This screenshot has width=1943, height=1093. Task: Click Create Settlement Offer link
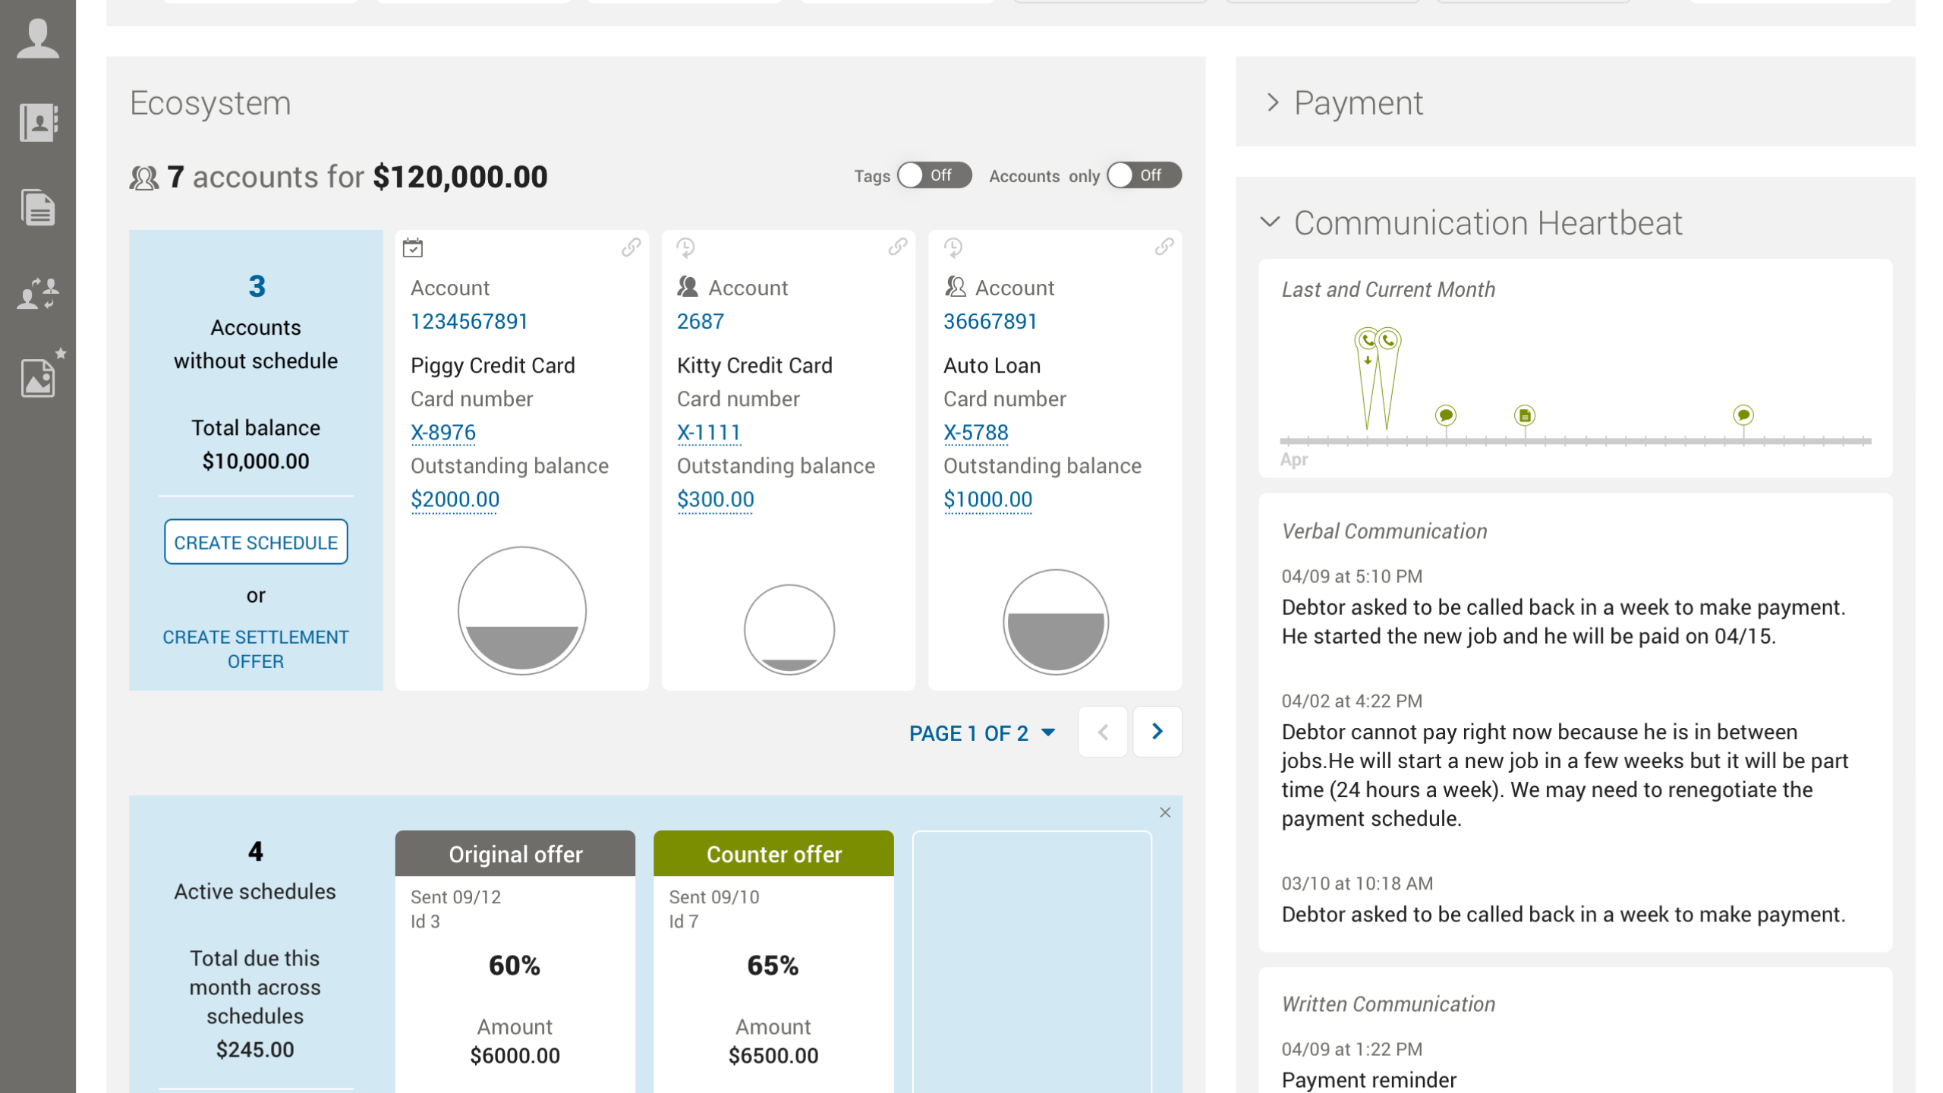(256, 649)
